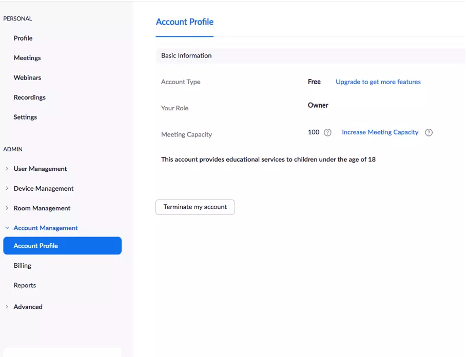Switch to the Account Profile tab

pos(185,22)
